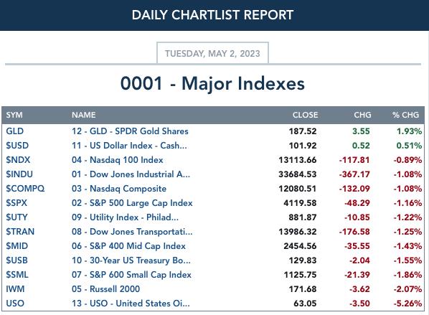This screenshot has height=315, width=429.
Task: Sort by the % CHG column header
Action: tap(405, 115)
